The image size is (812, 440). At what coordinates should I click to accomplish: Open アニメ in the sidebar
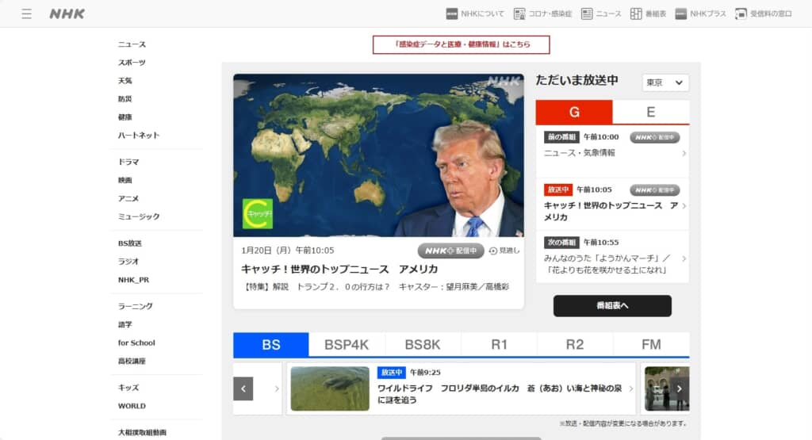128,198
